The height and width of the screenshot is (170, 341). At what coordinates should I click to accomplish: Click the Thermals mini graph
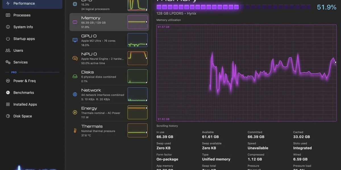[138, 131]
